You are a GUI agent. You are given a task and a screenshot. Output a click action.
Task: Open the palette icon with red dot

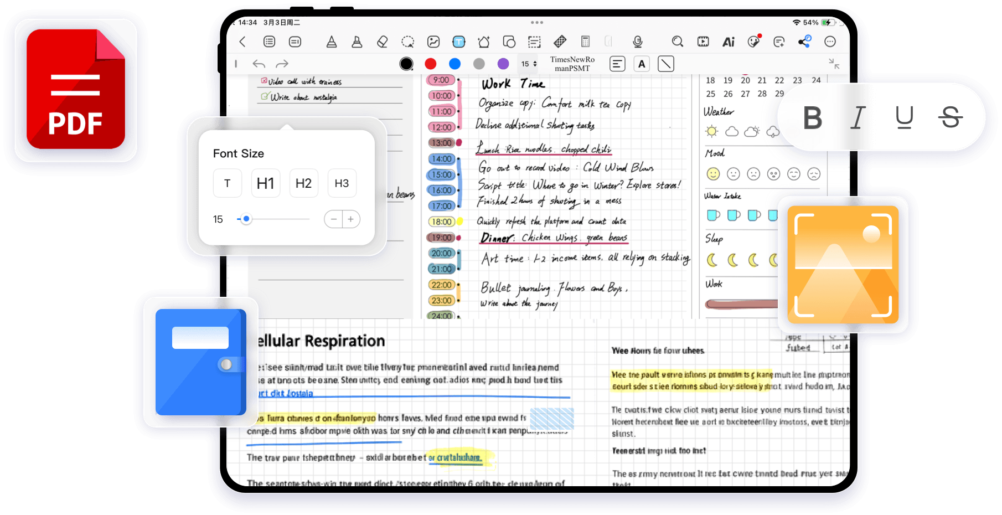[754, 41]
